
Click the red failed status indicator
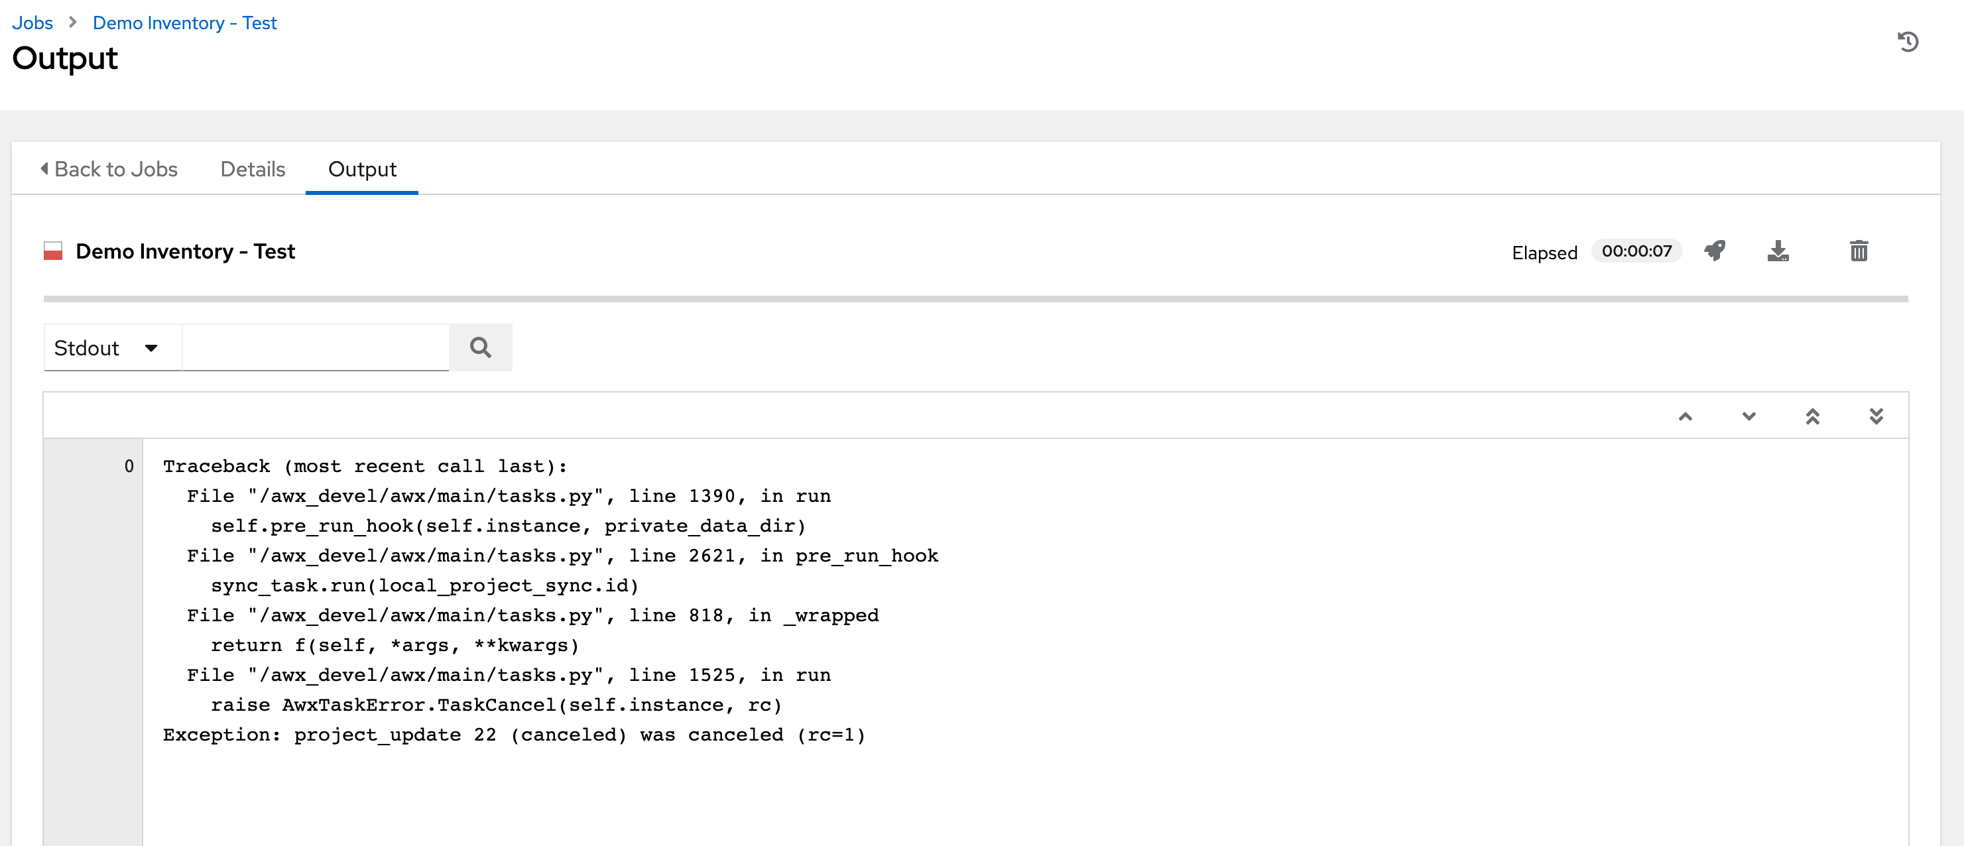tap(52, 251)
